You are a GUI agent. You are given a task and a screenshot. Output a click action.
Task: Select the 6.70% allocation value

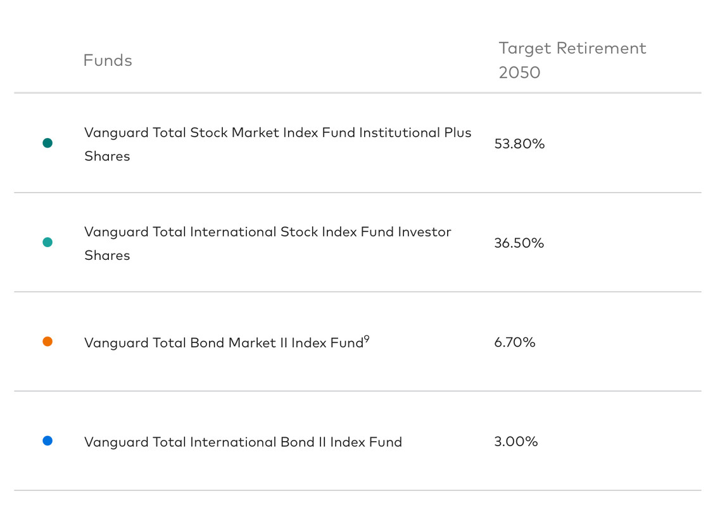coord(515,342)
